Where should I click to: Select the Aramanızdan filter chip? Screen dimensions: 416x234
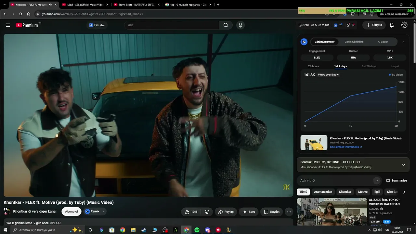pyautogui.click(x=323, y=192)
